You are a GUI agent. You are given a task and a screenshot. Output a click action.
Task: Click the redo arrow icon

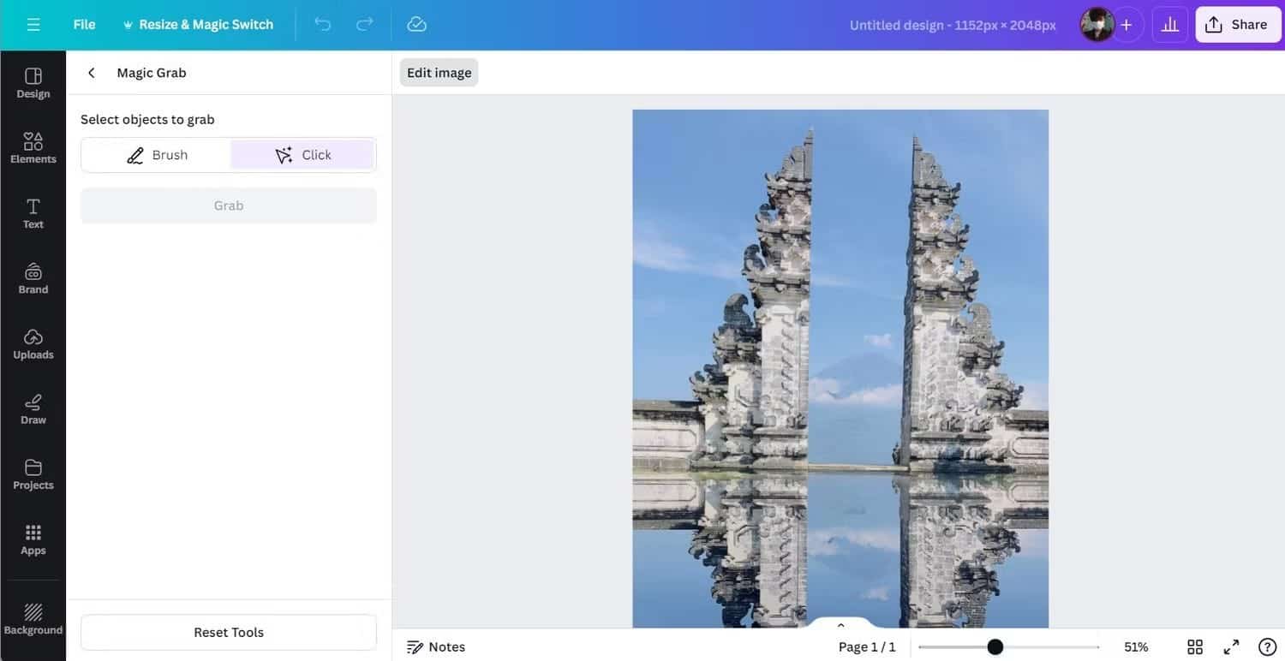click(x=365, y=25)
